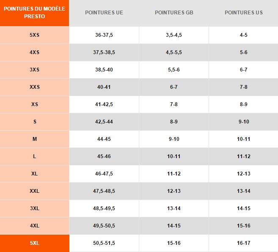Click the XXS size row label
Viewport: 278px width, 252px height.
point(34,87)
